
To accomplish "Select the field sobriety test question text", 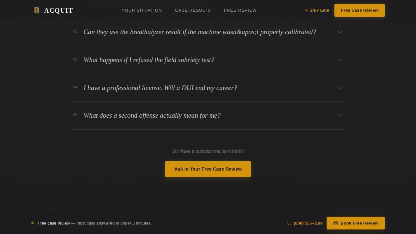I will 149,60.
